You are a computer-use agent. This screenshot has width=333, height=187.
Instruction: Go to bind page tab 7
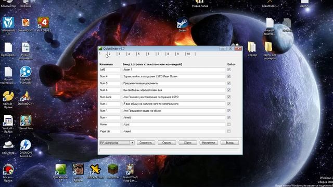[158, 54]
